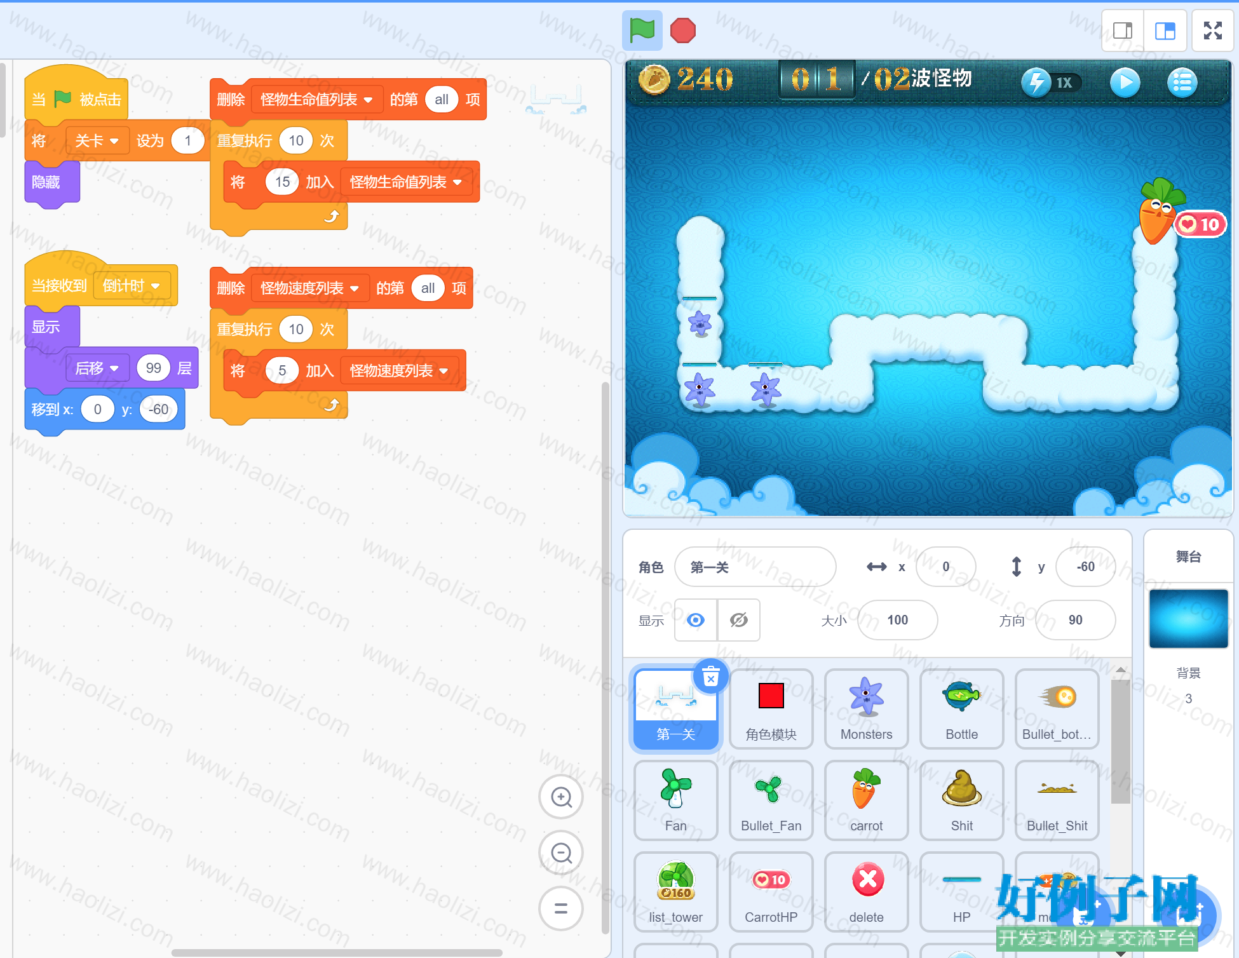The height and width of the screenshot is (958, 1239).
Task: Enter full screen stage mode
Action: tap(1212, 30)
